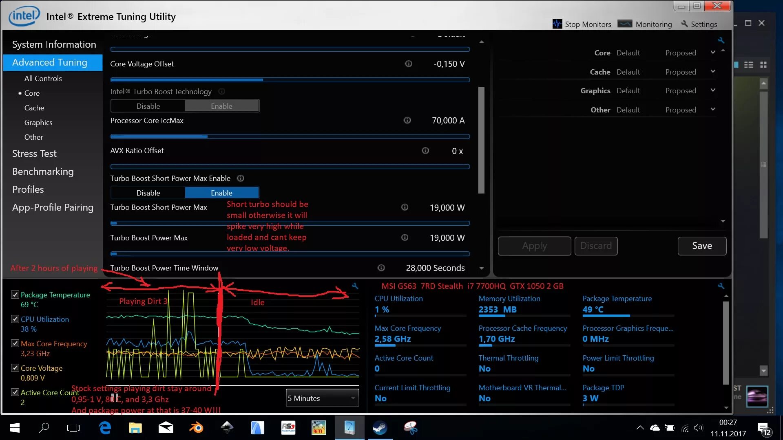The height and width of the screenshot is (440, 783).
Task: Select the App-Profile Pairing menu item
Action: (53, 207)
